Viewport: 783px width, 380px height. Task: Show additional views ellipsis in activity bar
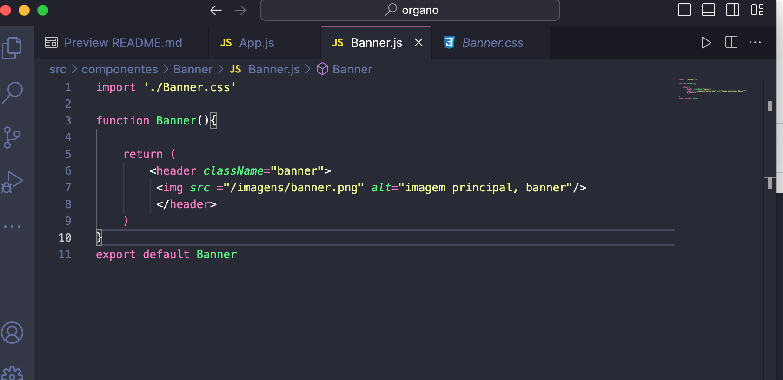click(12, 227)
